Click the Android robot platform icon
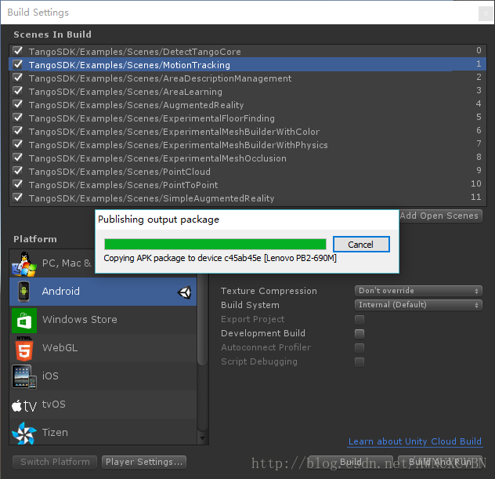The height and width of the screenshot is (479, 495). (x=24, y=292)
